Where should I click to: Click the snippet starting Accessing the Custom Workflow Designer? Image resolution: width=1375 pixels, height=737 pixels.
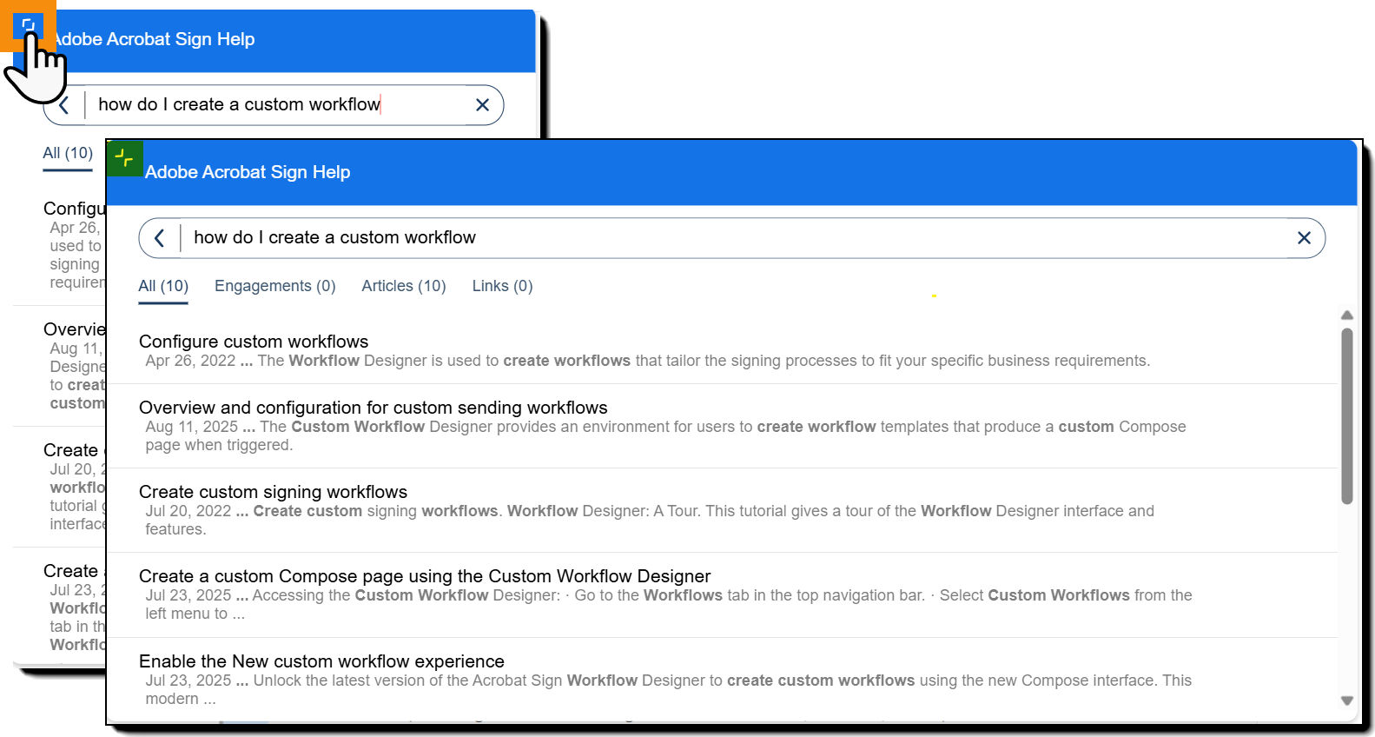pyautogui.click(x=669, y=604)
